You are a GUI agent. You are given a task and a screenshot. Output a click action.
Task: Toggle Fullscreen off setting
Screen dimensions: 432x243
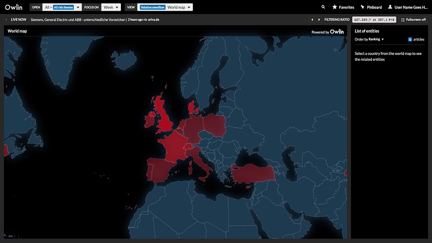pyautogui.click(x=413, y=19)
